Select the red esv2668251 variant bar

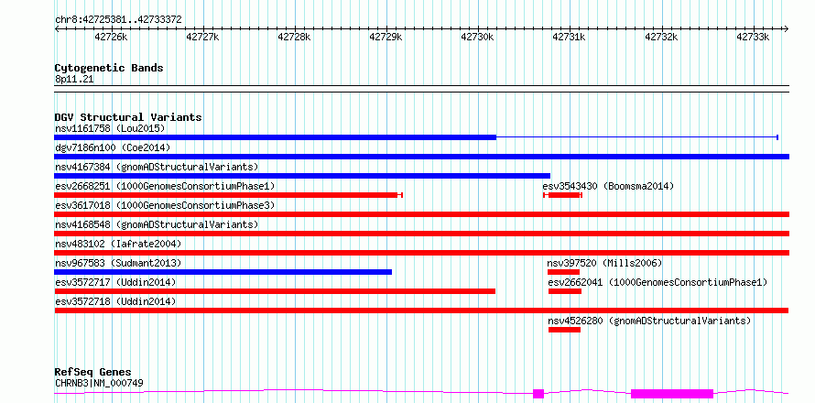226,195
